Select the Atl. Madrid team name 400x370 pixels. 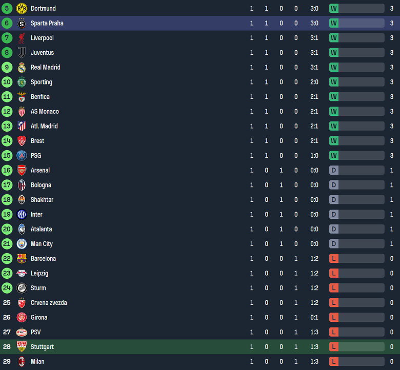coord(44,126)
